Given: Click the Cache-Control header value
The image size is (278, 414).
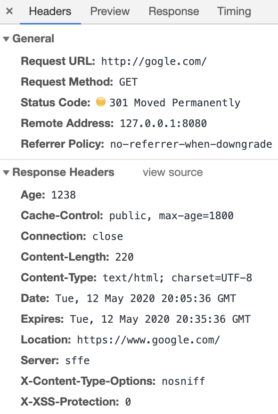Looking at the screenshot, I should click(x=172, y=216).
